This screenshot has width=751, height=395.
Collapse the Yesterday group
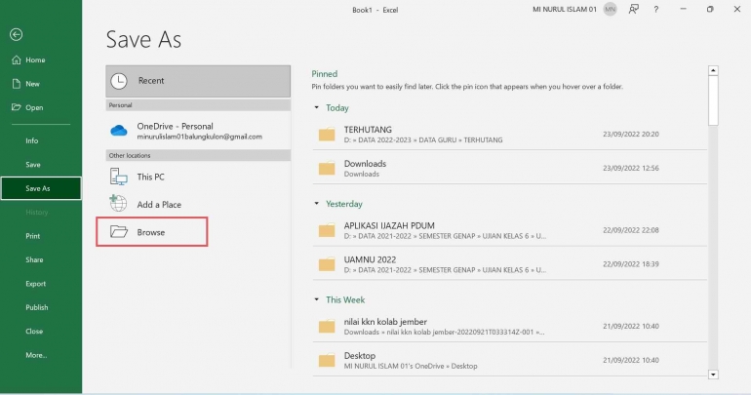[x=316, y=204]
